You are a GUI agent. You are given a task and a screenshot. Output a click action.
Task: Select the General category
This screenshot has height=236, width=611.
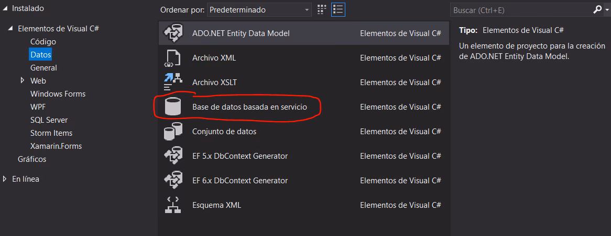pyautogui.click(x=43, y=68)
